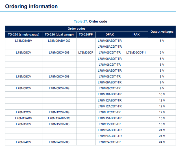Click the L78M15ABDT-TR cell
Image resolution: width=178 pixels, height=148 pixels.
(110, 118)
